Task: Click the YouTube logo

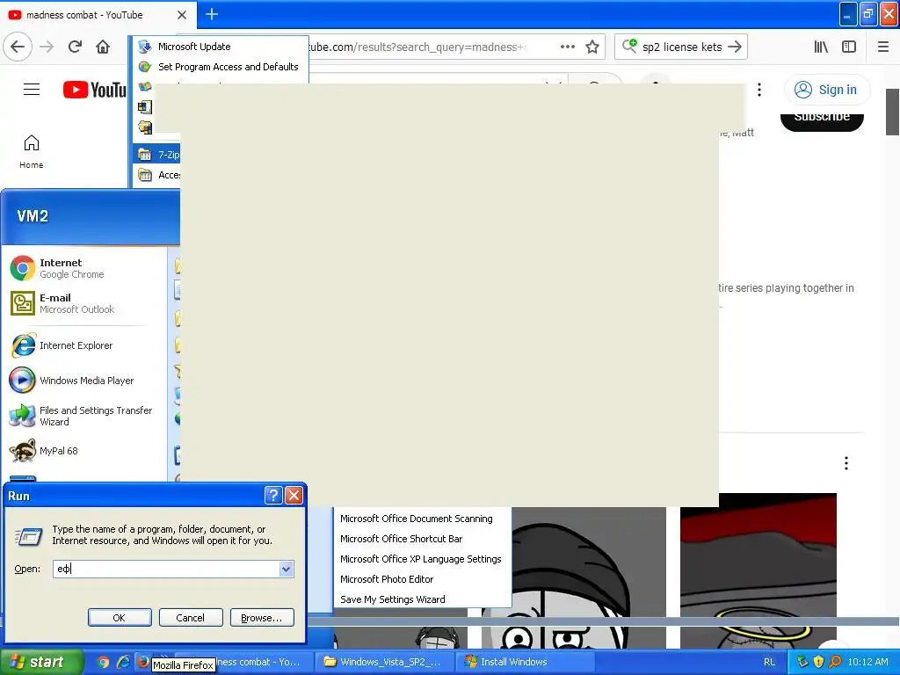Action: pyautogui.click(x=95, y=90)
